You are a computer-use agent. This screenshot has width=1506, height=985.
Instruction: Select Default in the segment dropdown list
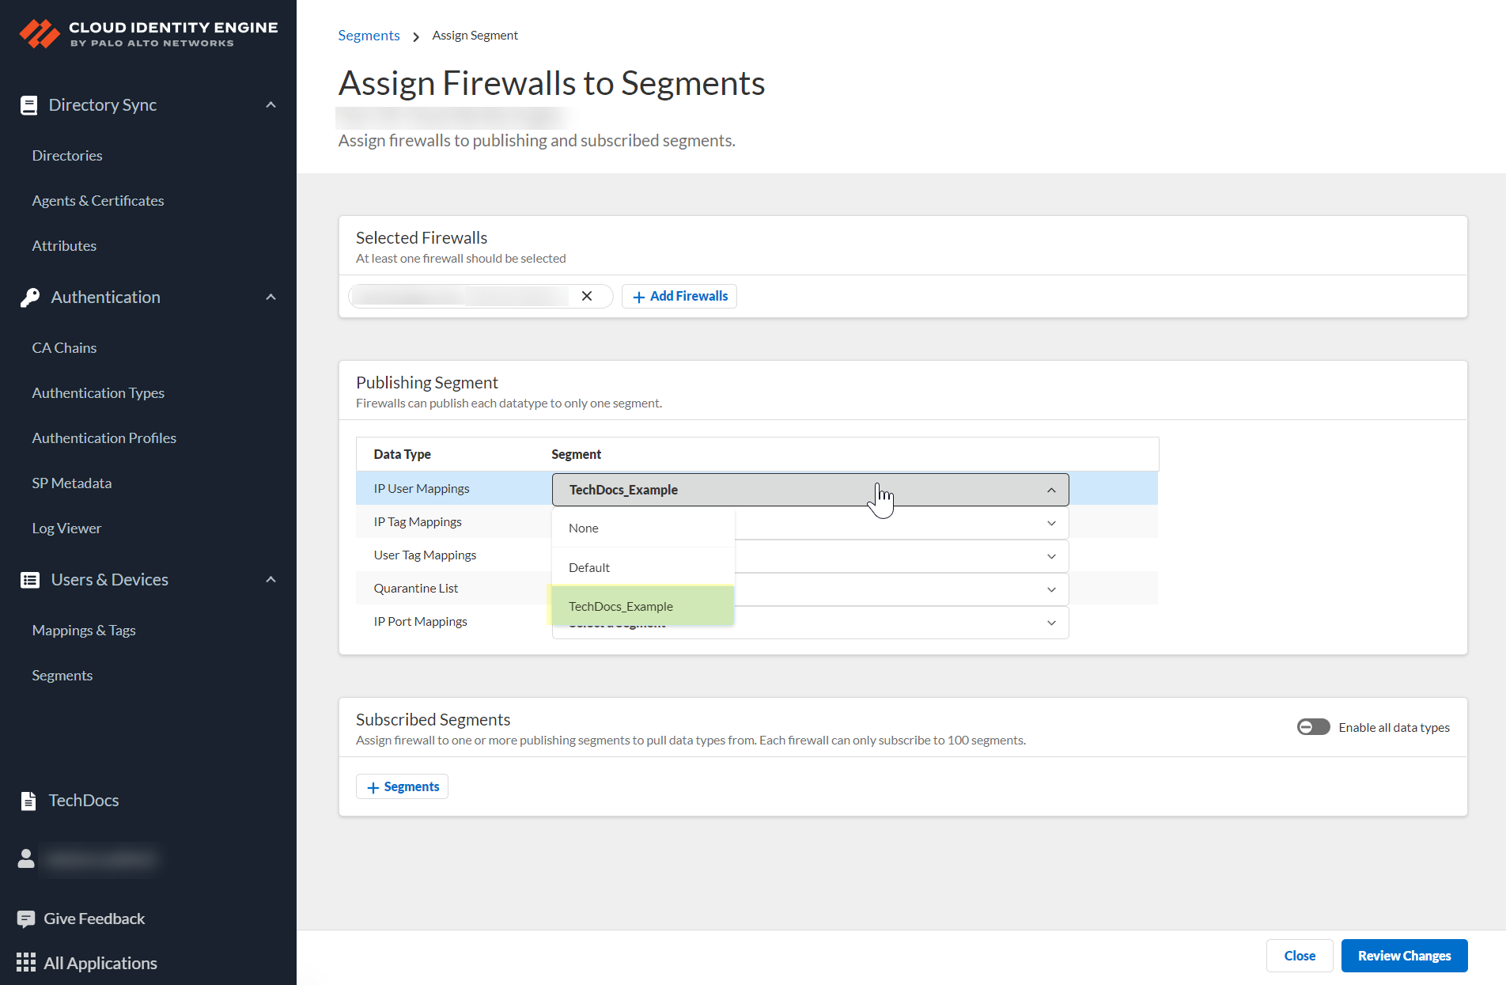[x=589, y=567]
